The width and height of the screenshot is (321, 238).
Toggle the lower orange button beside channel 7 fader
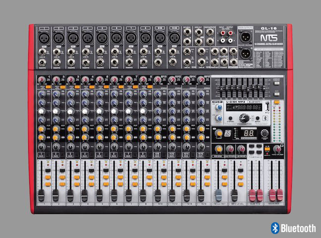click(x=135, y=184)
